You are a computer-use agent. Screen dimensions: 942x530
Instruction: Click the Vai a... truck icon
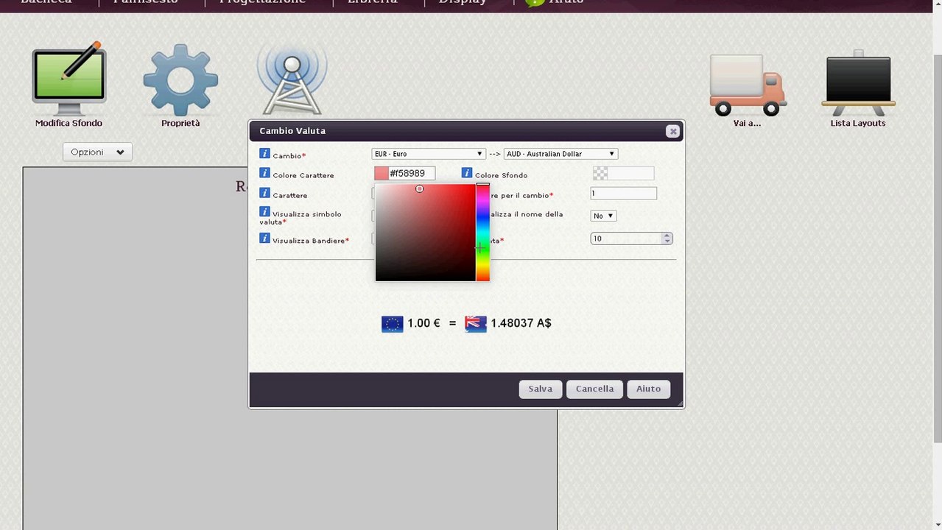tap(747, 85)
